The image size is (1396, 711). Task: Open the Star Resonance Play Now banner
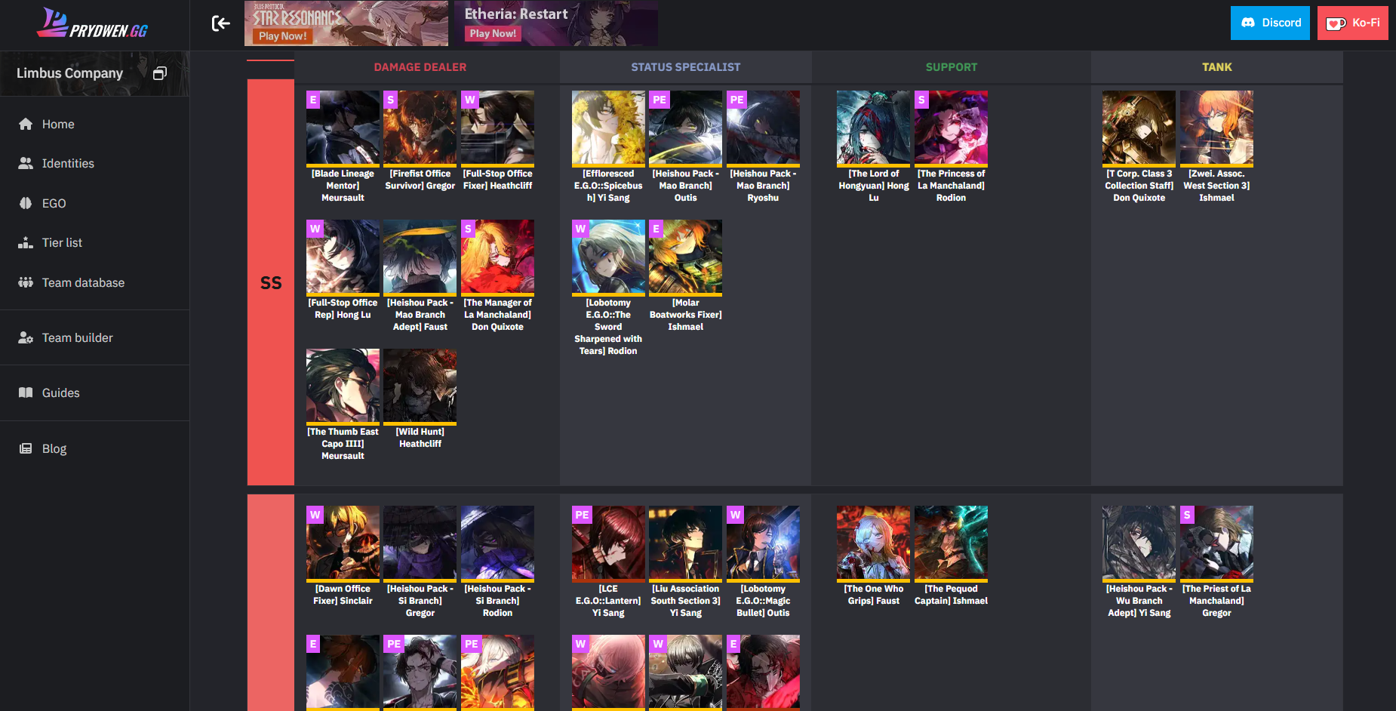point(346,23)
